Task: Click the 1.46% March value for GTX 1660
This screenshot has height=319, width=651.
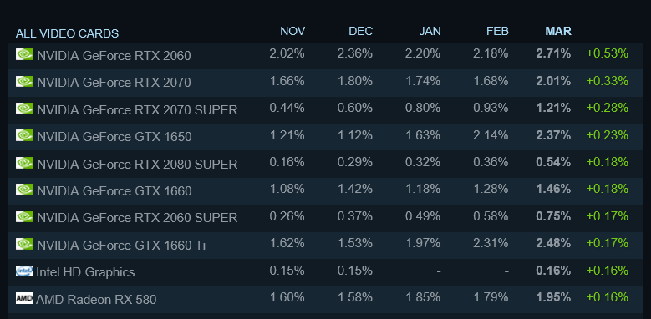Action: coord(553,190)
